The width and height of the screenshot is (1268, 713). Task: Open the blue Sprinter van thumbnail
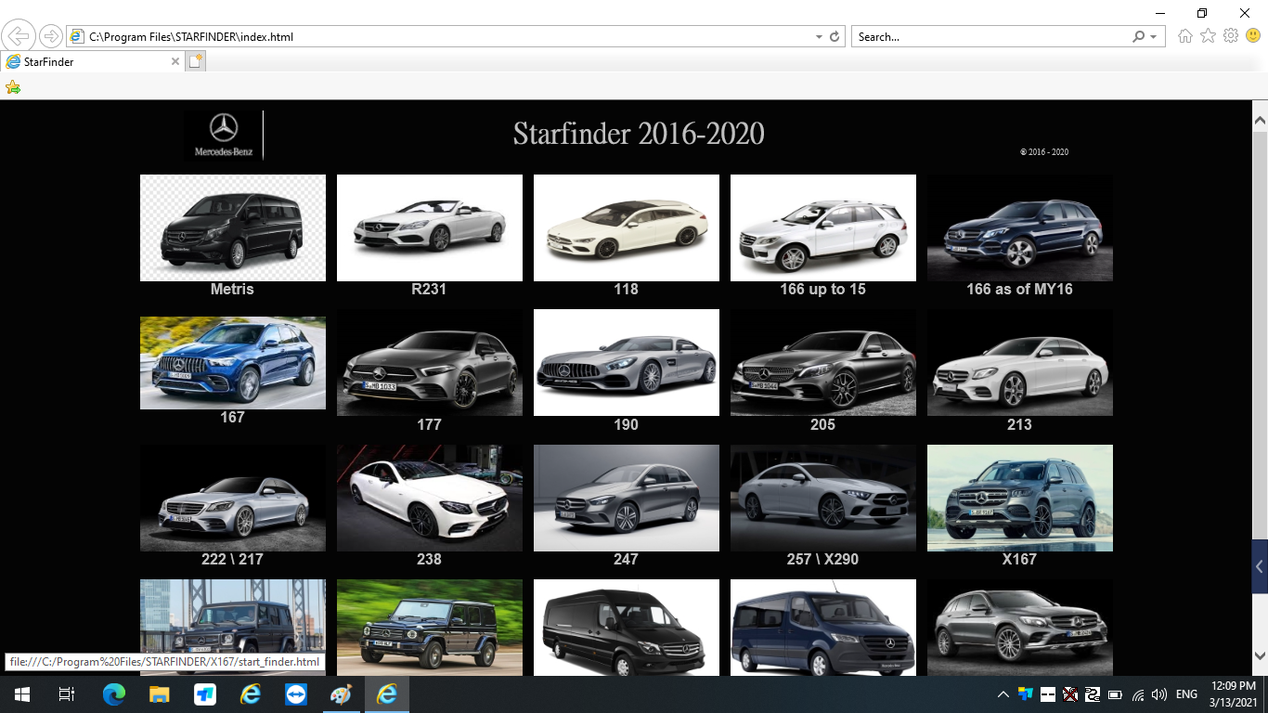(823, 628)
